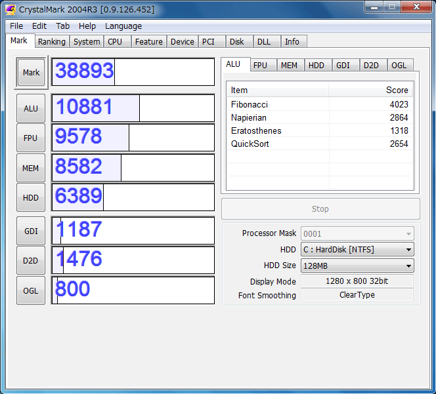Open the File menu
The height and width of the screenshot is (394, 436).
point(16,26)
